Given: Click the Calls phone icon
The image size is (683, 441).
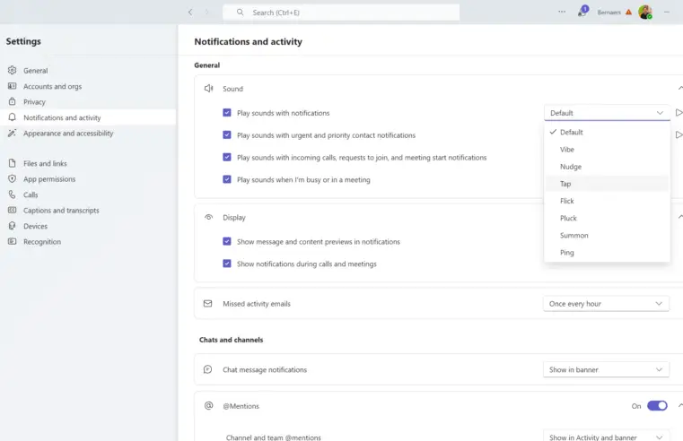Looking at the screenshot, I should click(x=13, y=195).
